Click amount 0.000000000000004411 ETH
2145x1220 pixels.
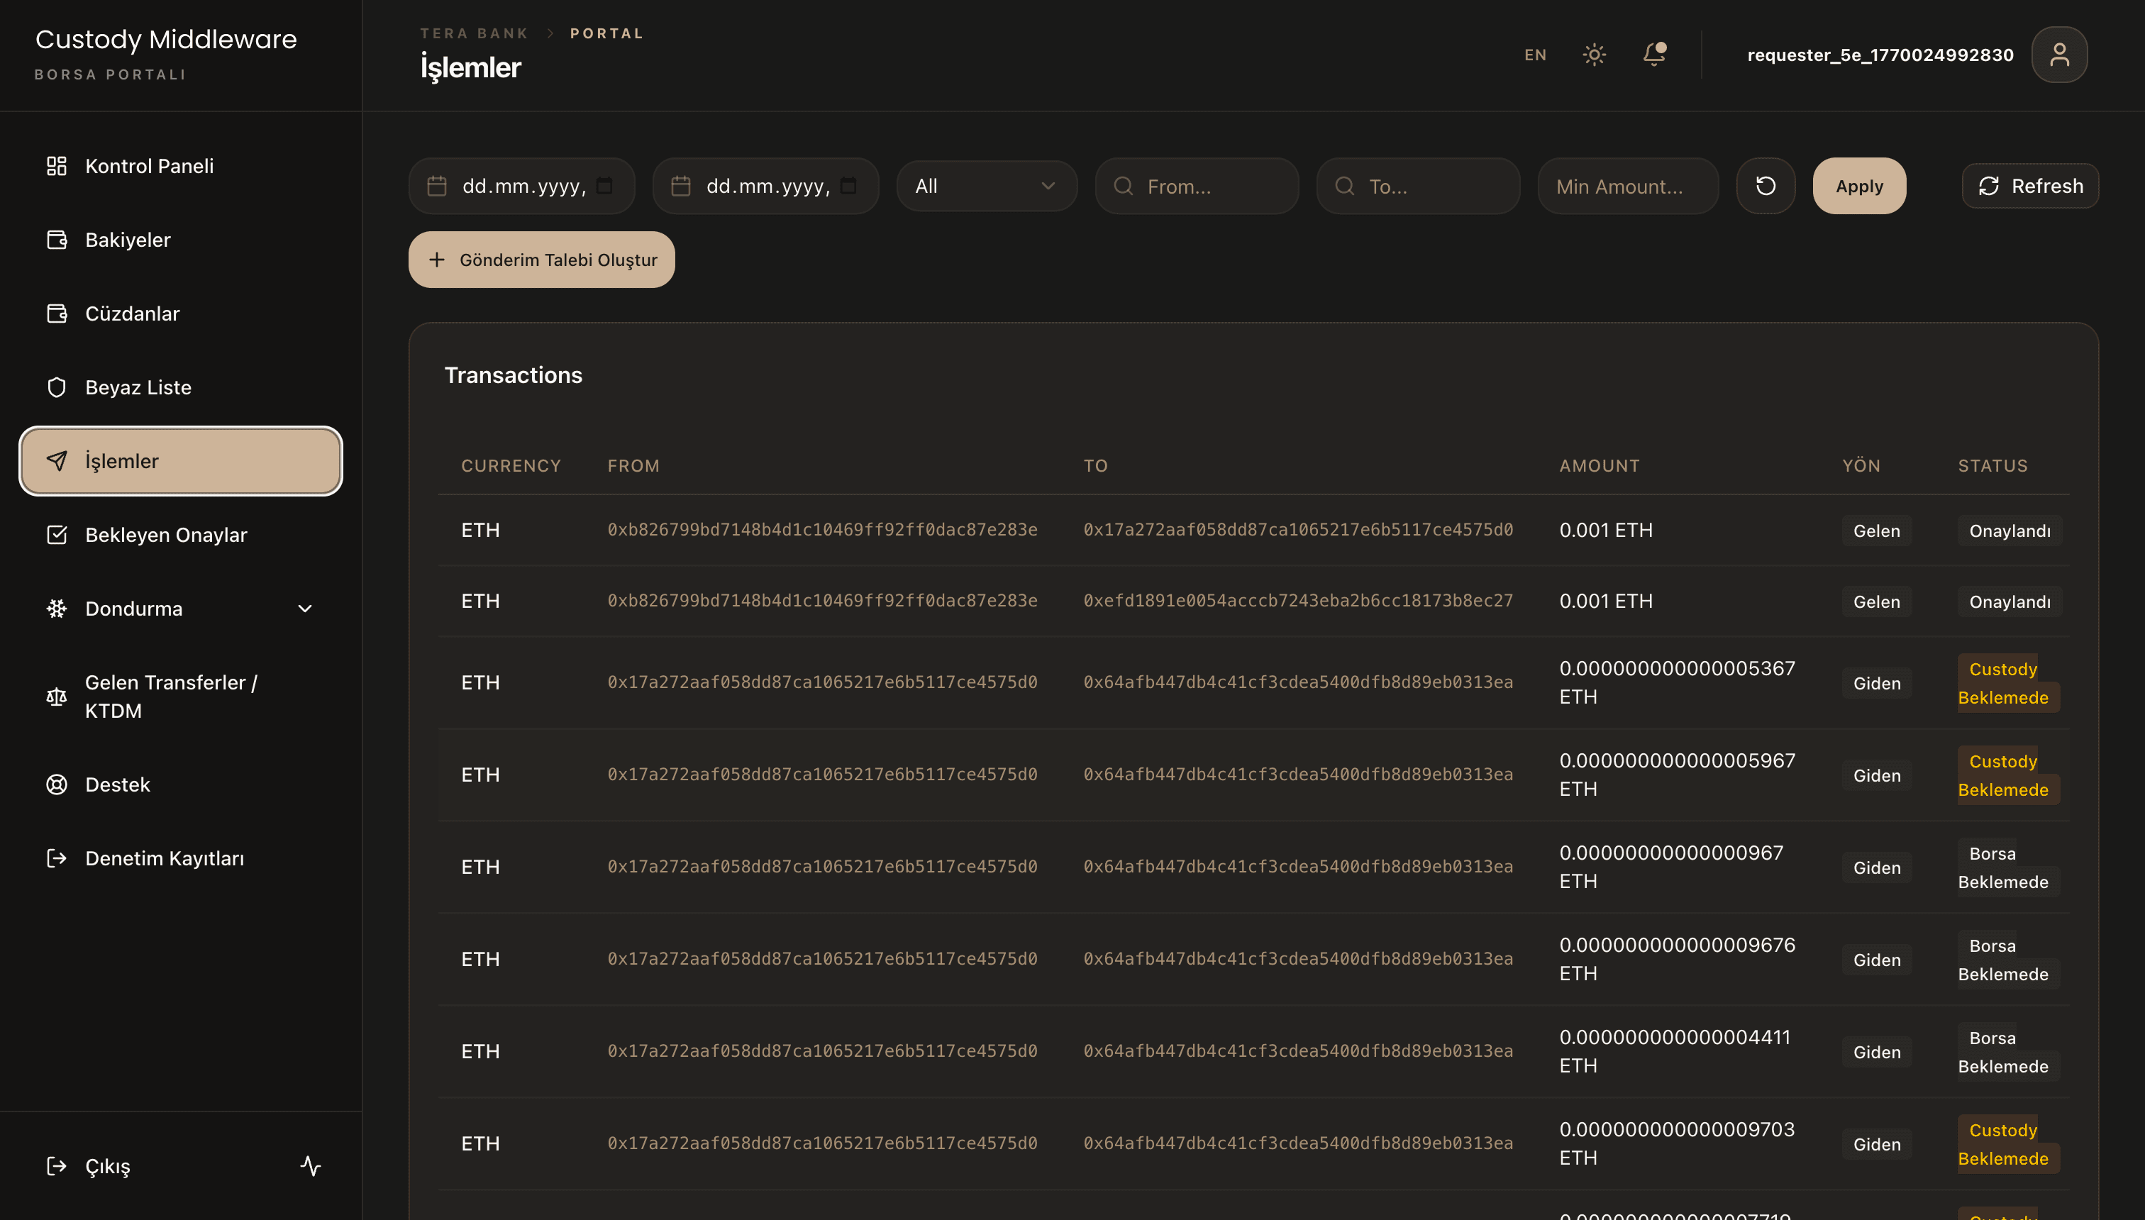1674,1052
